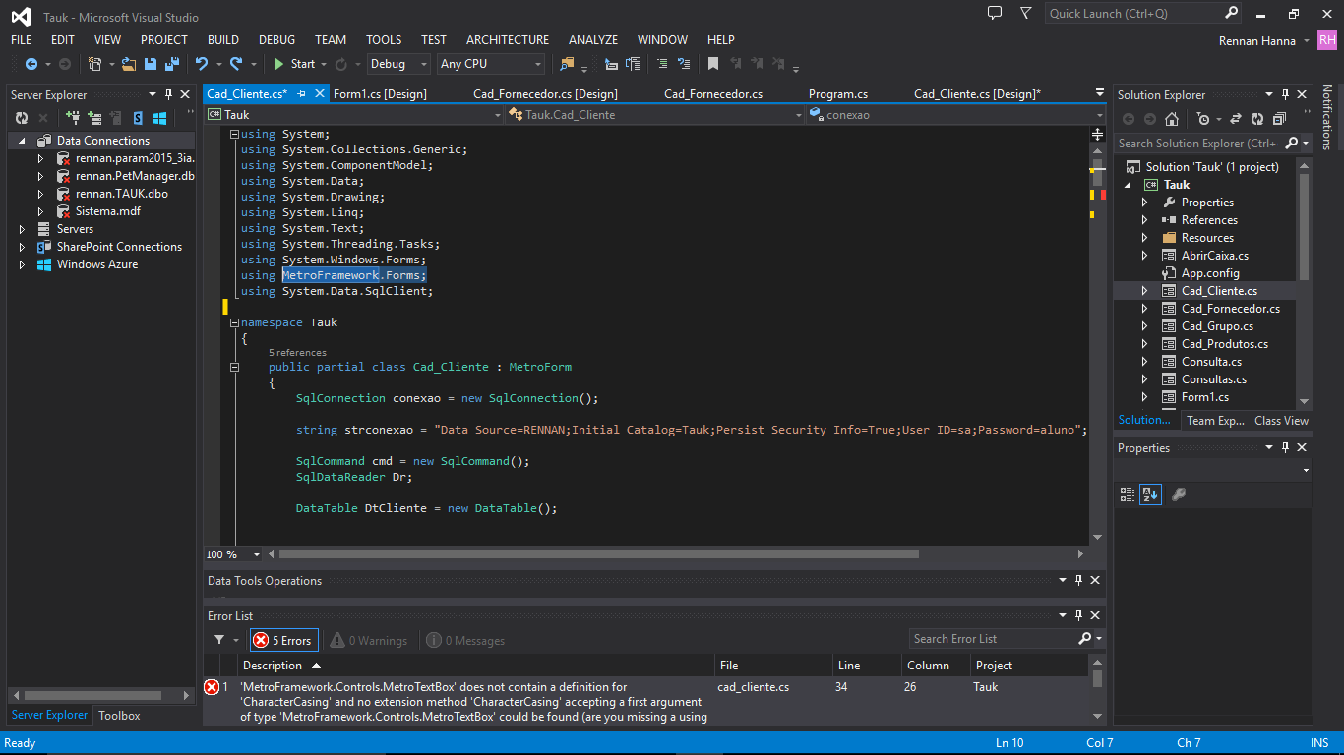Toggle the 5 Errors filter

pos(284,640)
